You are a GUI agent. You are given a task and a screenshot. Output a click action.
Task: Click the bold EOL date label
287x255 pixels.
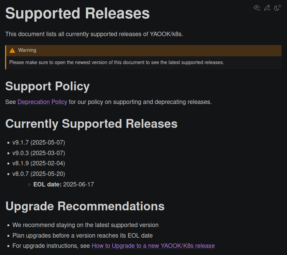click(47, 184)
